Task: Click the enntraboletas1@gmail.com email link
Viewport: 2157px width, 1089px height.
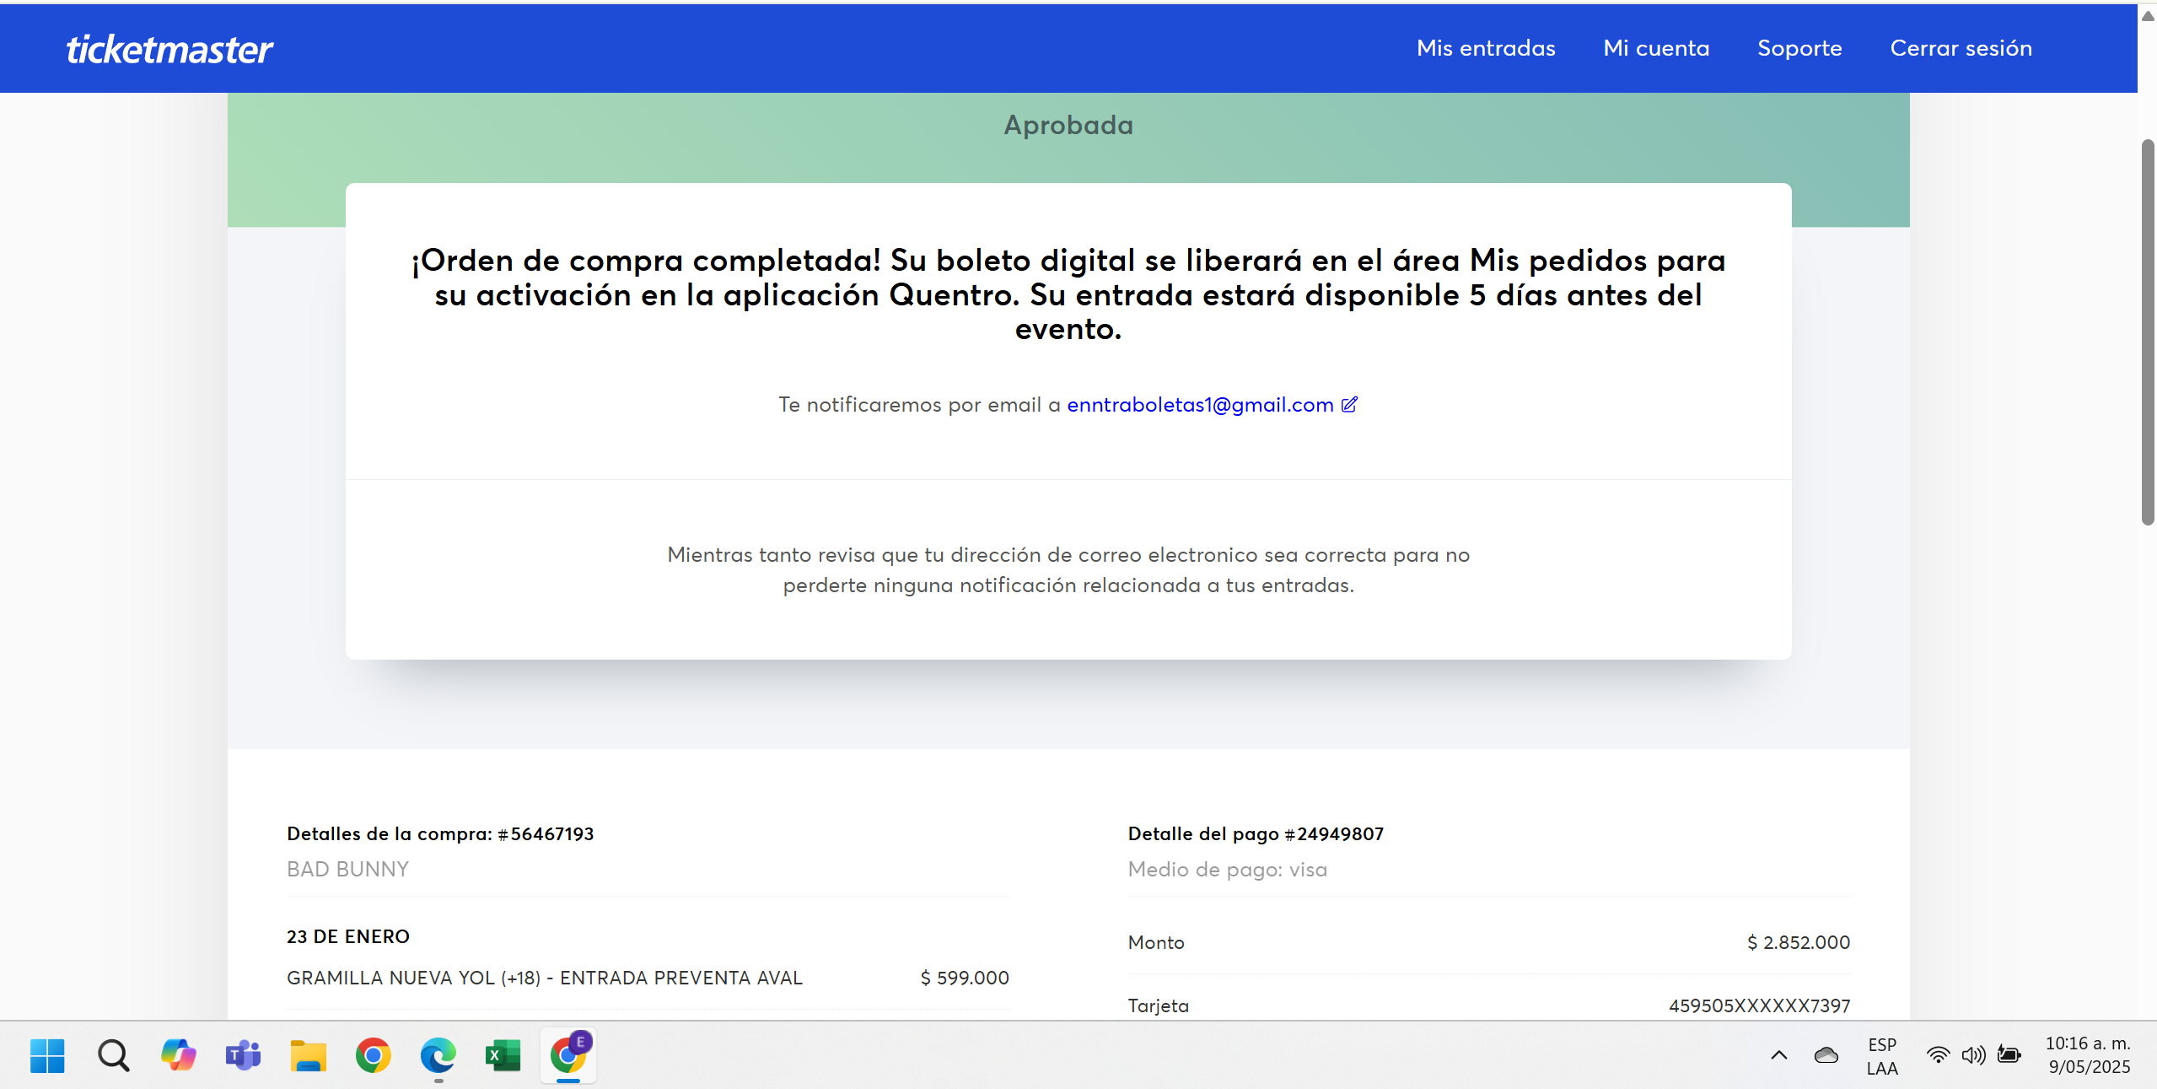Action: [1200, 405]
